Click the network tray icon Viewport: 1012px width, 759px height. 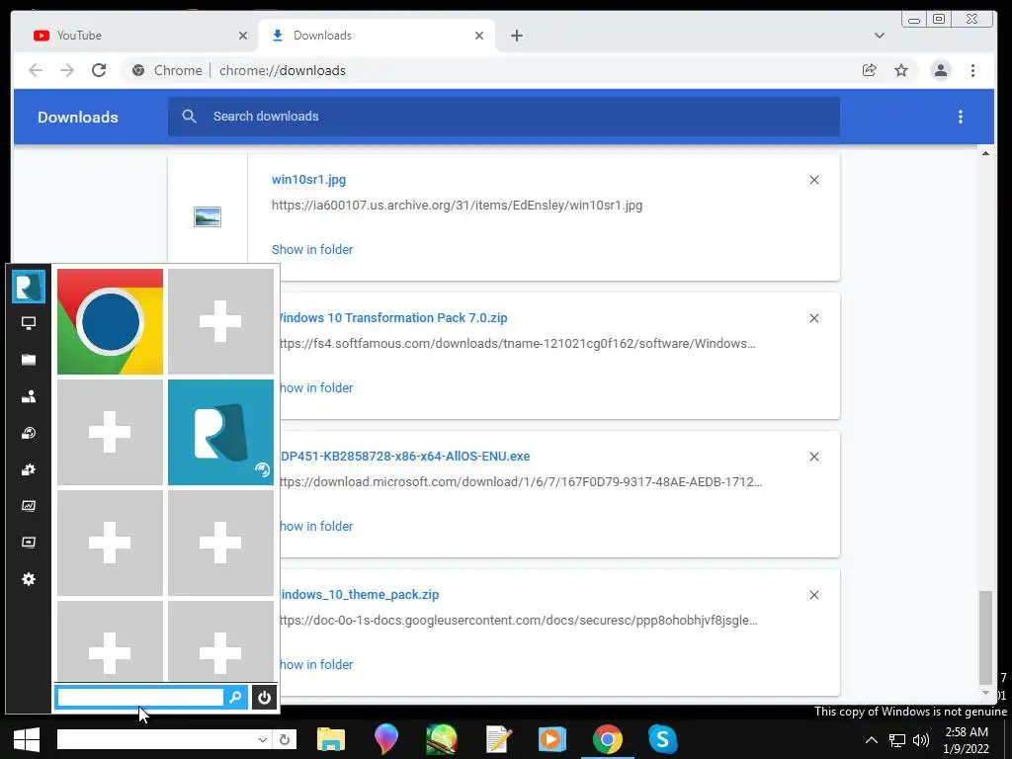[x=897, y=740]
